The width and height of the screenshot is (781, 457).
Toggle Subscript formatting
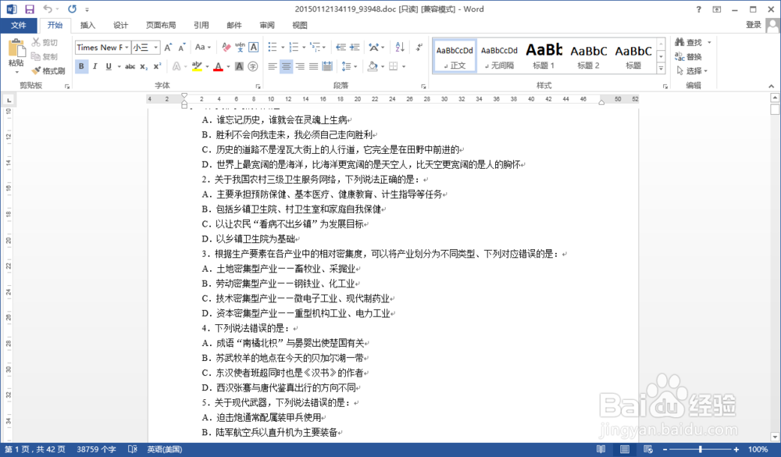point(144,66)
